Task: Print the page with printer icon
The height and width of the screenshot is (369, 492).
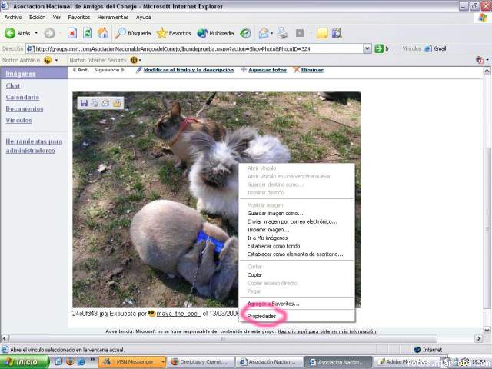Action: coord(282,33)
